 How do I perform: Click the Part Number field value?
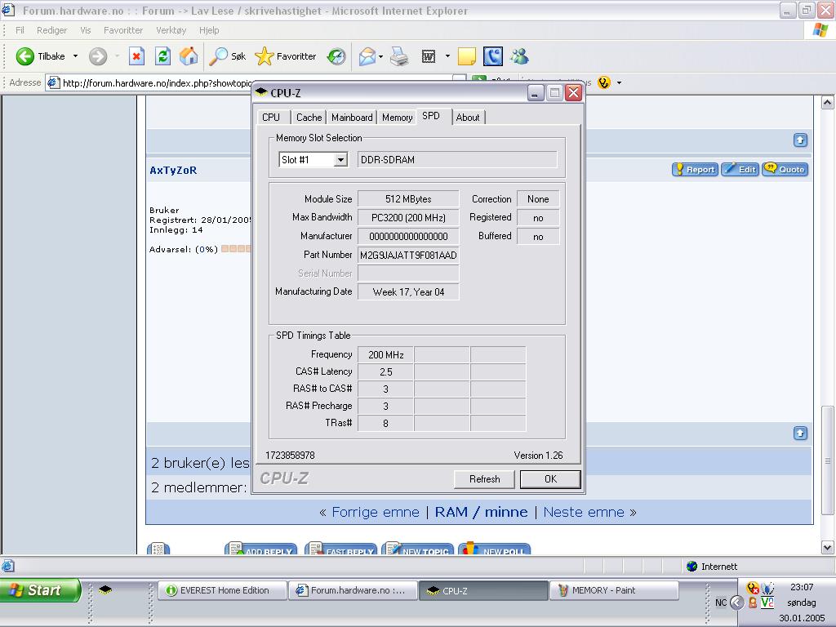coord(408,256)
